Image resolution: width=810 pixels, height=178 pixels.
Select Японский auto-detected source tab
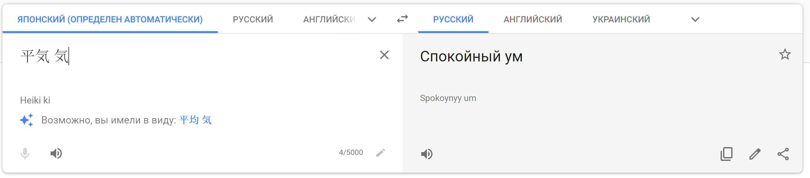click(110, 19)
